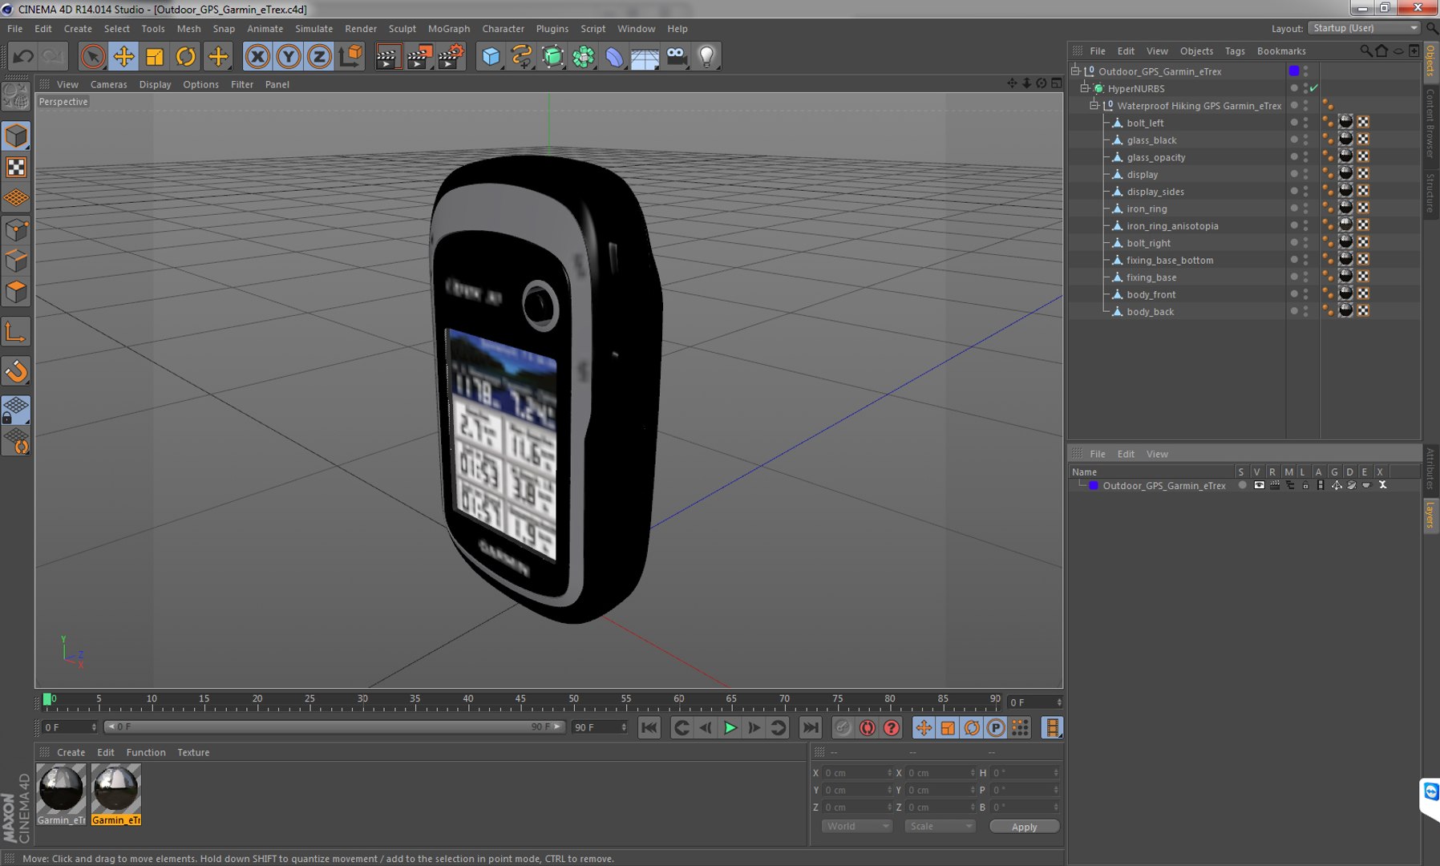Screen dimensions: 1440x866
Task: Add a light object
Action: coord(706,56)
